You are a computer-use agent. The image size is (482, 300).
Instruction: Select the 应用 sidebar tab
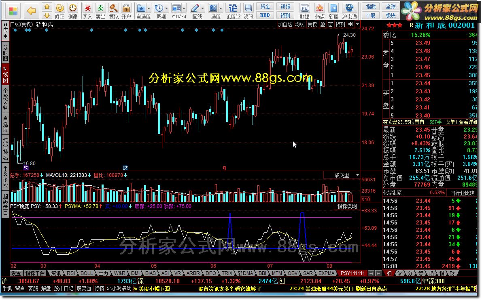click(x=5, y=31)
